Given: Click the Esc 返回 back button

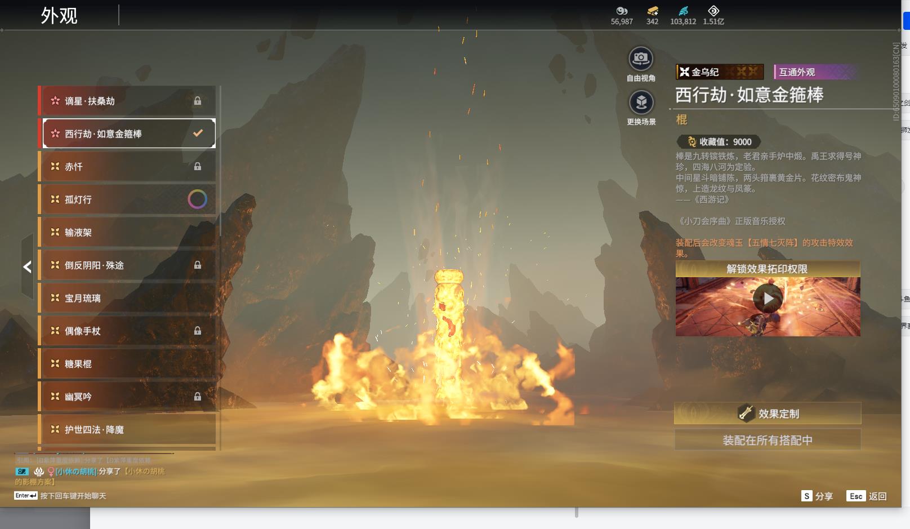Looking at the screenshot, I should tap(867, 496).
